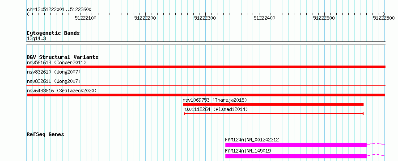Open the nsv1069753 (Thareja2015) variant label
The height and width of the screenshot is (161, 398).
[215, 100]
